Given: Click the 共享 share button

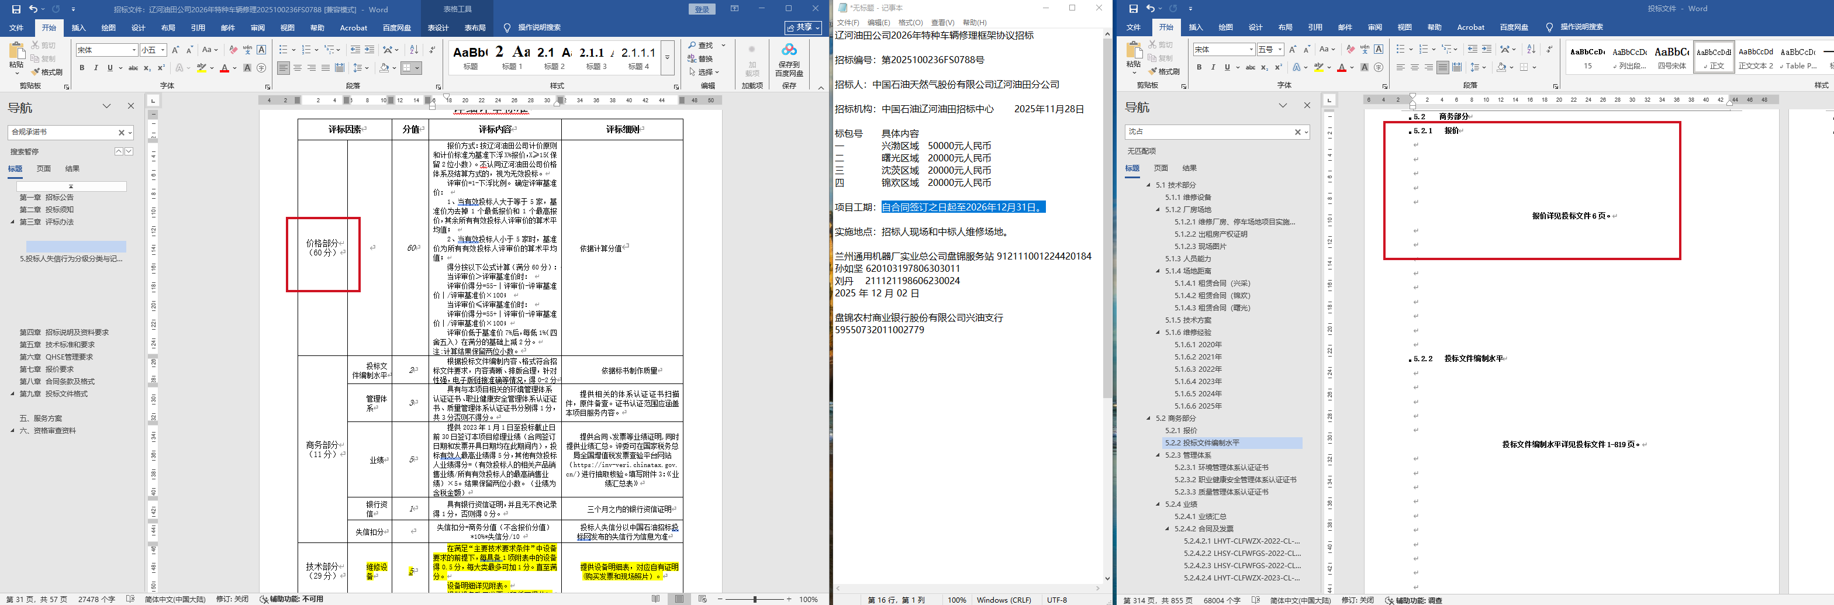Looking at the screenshot, I should click(x=803, y=27).
